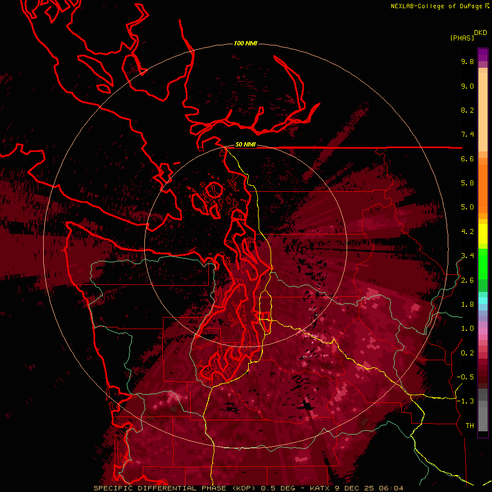The height and width of the screenshot is (492, 492).
Task: Select the TH threshold label
Action: tap(470, 426)
